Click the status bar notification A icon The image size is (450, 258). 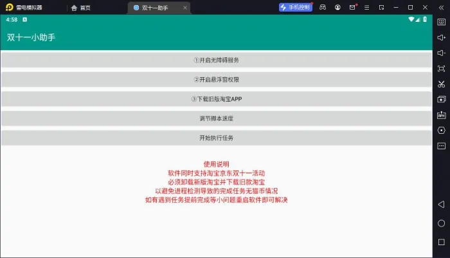pos(25,19)
